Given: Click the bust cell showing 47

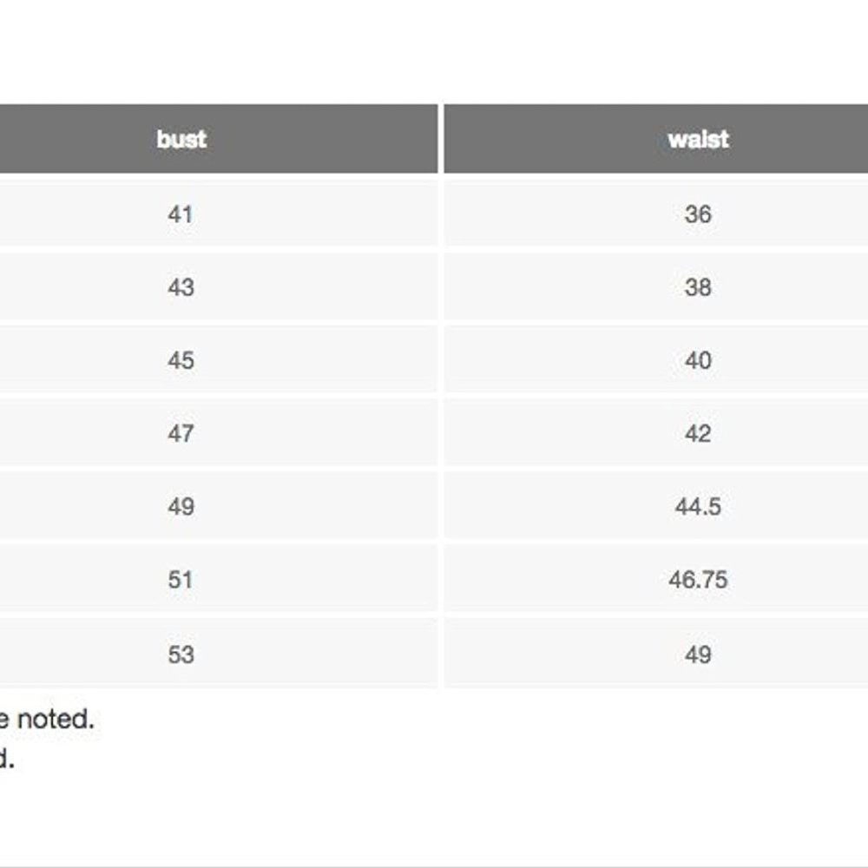Looking at the screenshot, I should pyautogui.click(x=181, y=433).
